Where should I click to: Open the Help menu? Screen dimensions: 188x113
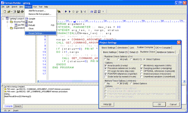(46, 7)
